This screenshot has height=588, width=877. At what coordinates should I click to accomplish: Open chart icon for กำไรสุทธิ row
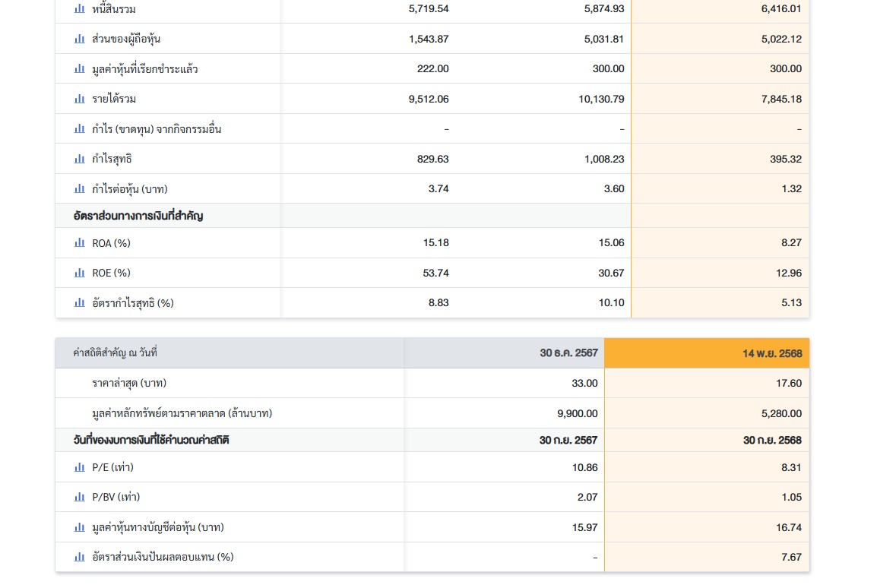(80, 159)
